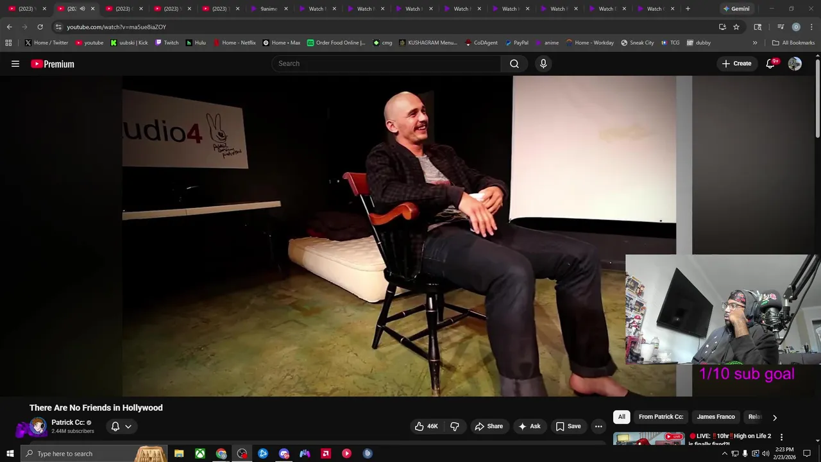Open Xbox app from the taskbar
821x462 pixels.
(200, 454)
